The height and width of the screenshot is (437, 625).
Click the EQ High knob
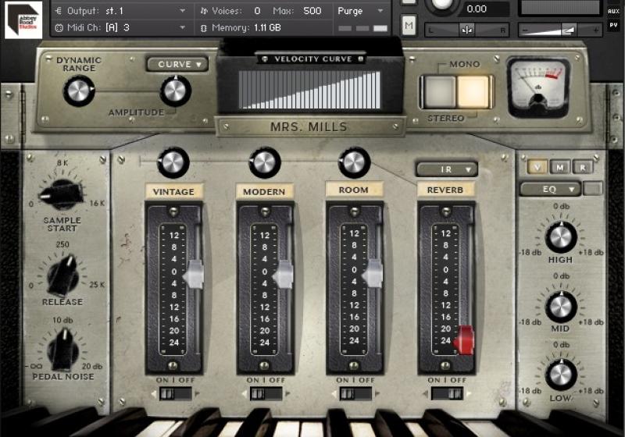point(561,237)
